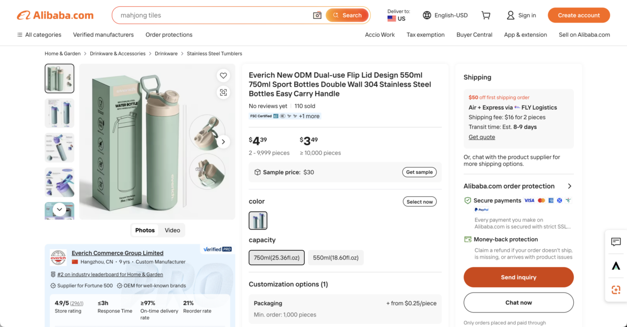Image resolution: width=627 pixels, height=327 pixels.
Task: Select third thumbnail with exploded bottle view
Action: pos(60,147)
